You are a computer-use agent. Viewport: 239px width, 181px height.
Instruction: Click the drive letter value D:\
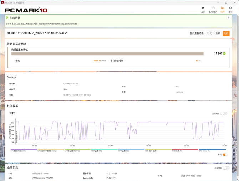pyautogui.click(x=177, y=87)
